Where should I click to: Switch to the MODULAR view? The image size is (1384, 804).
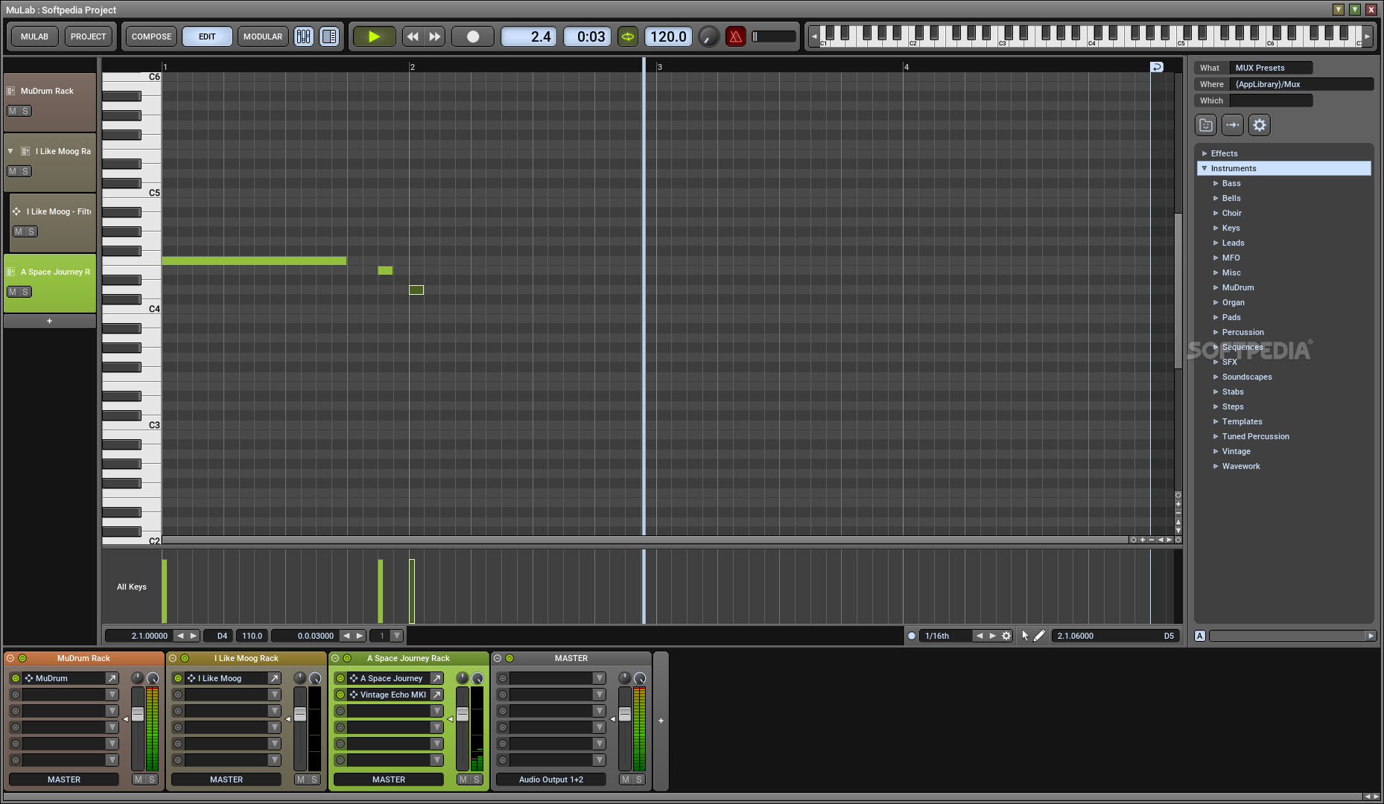point(263,36)
